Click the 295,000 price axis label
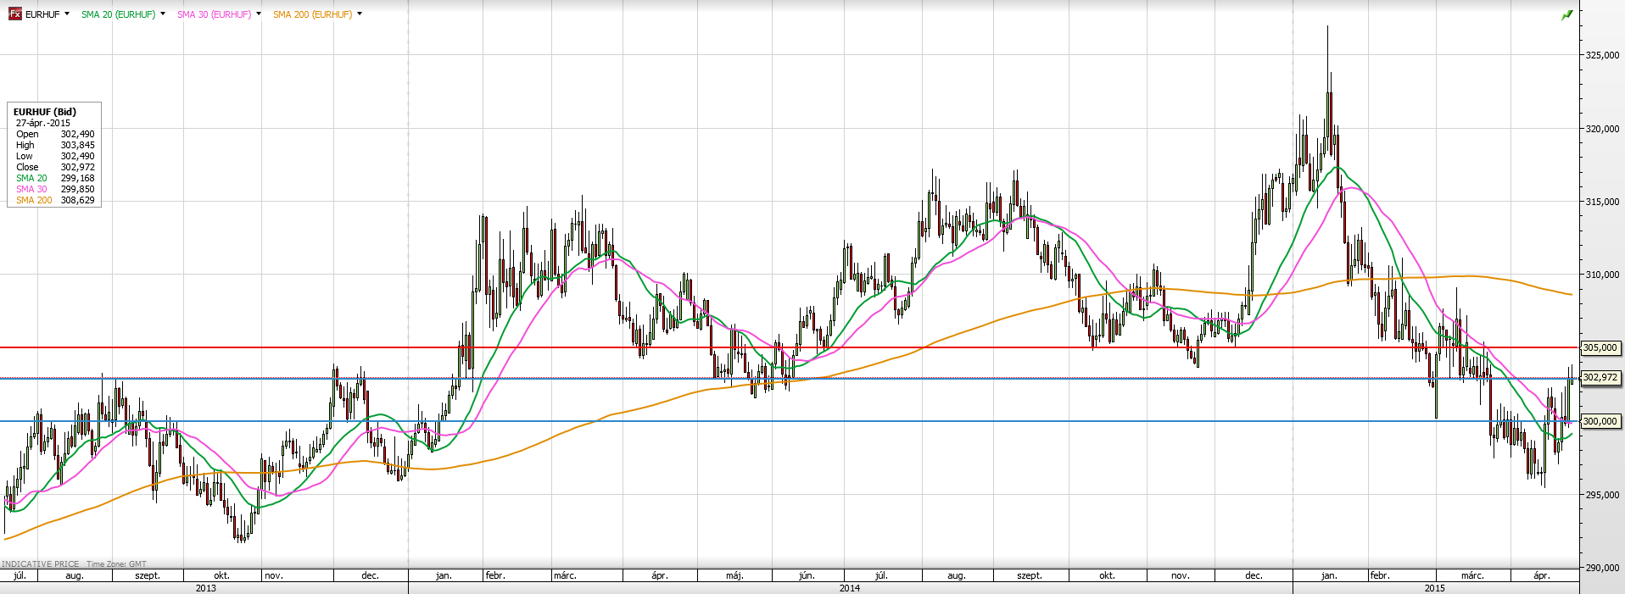Screen dimensions: 1625x594 click(x=1602, y=495)
